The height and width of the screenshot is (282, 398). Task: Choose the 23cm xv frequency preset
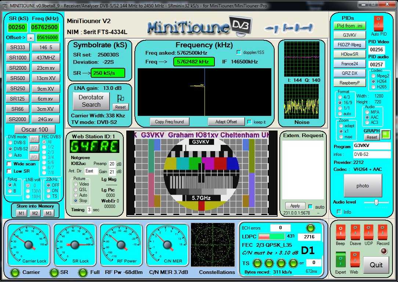pos(46,68)
